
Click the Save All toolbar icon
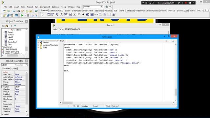(x=19, y=11)
